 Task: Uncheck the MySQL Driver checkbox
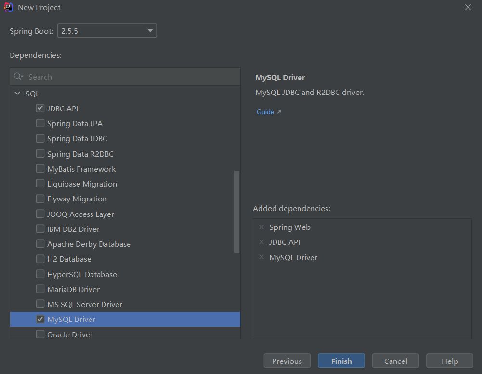40,319
